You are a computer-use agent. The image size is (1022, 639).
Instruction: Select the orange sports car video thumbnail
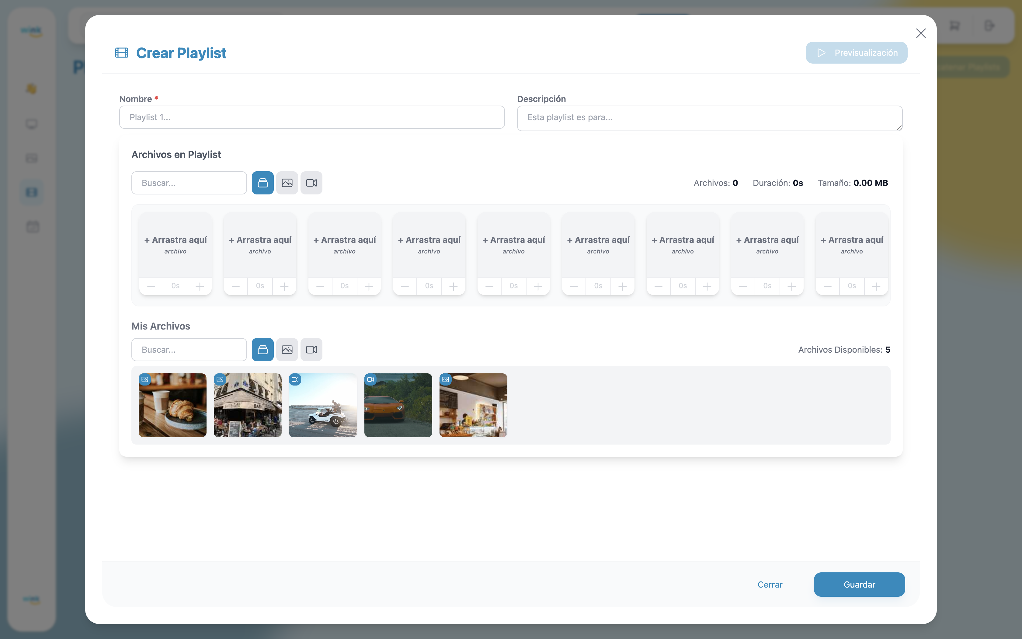click(x=398, y=405)
